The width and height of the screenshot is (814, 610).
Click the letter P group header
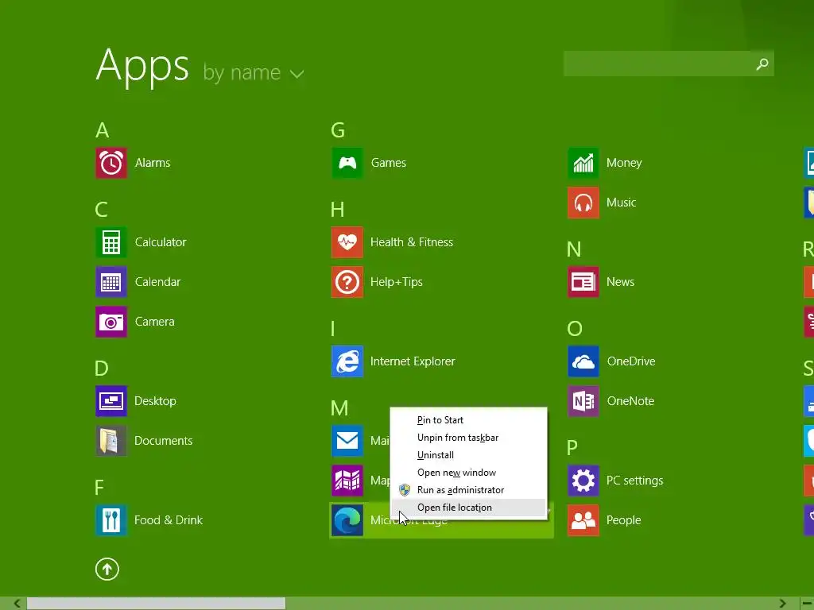pos(572,448)
